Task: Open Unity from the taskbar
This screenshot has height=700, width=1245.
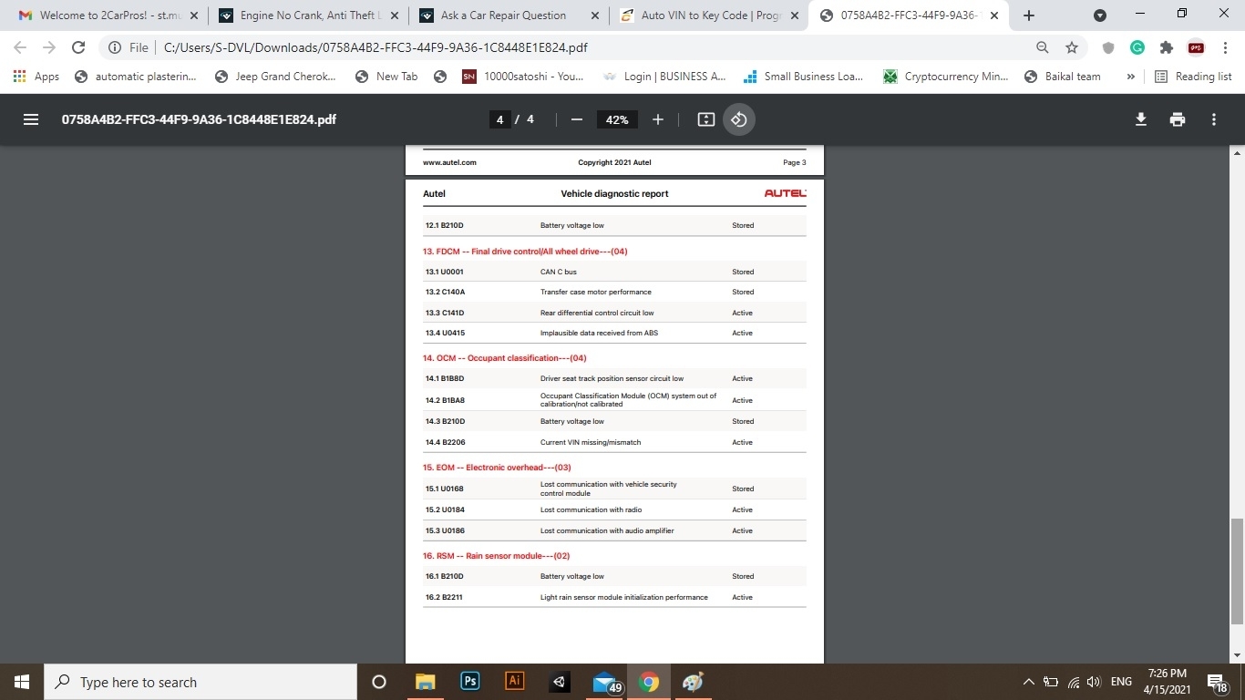Action: 560,682
